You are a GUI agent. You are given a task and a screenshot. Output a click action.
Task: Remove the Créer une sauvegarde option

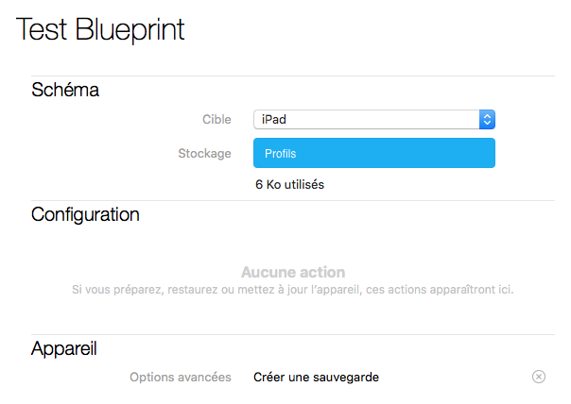[x=539, y=377]
